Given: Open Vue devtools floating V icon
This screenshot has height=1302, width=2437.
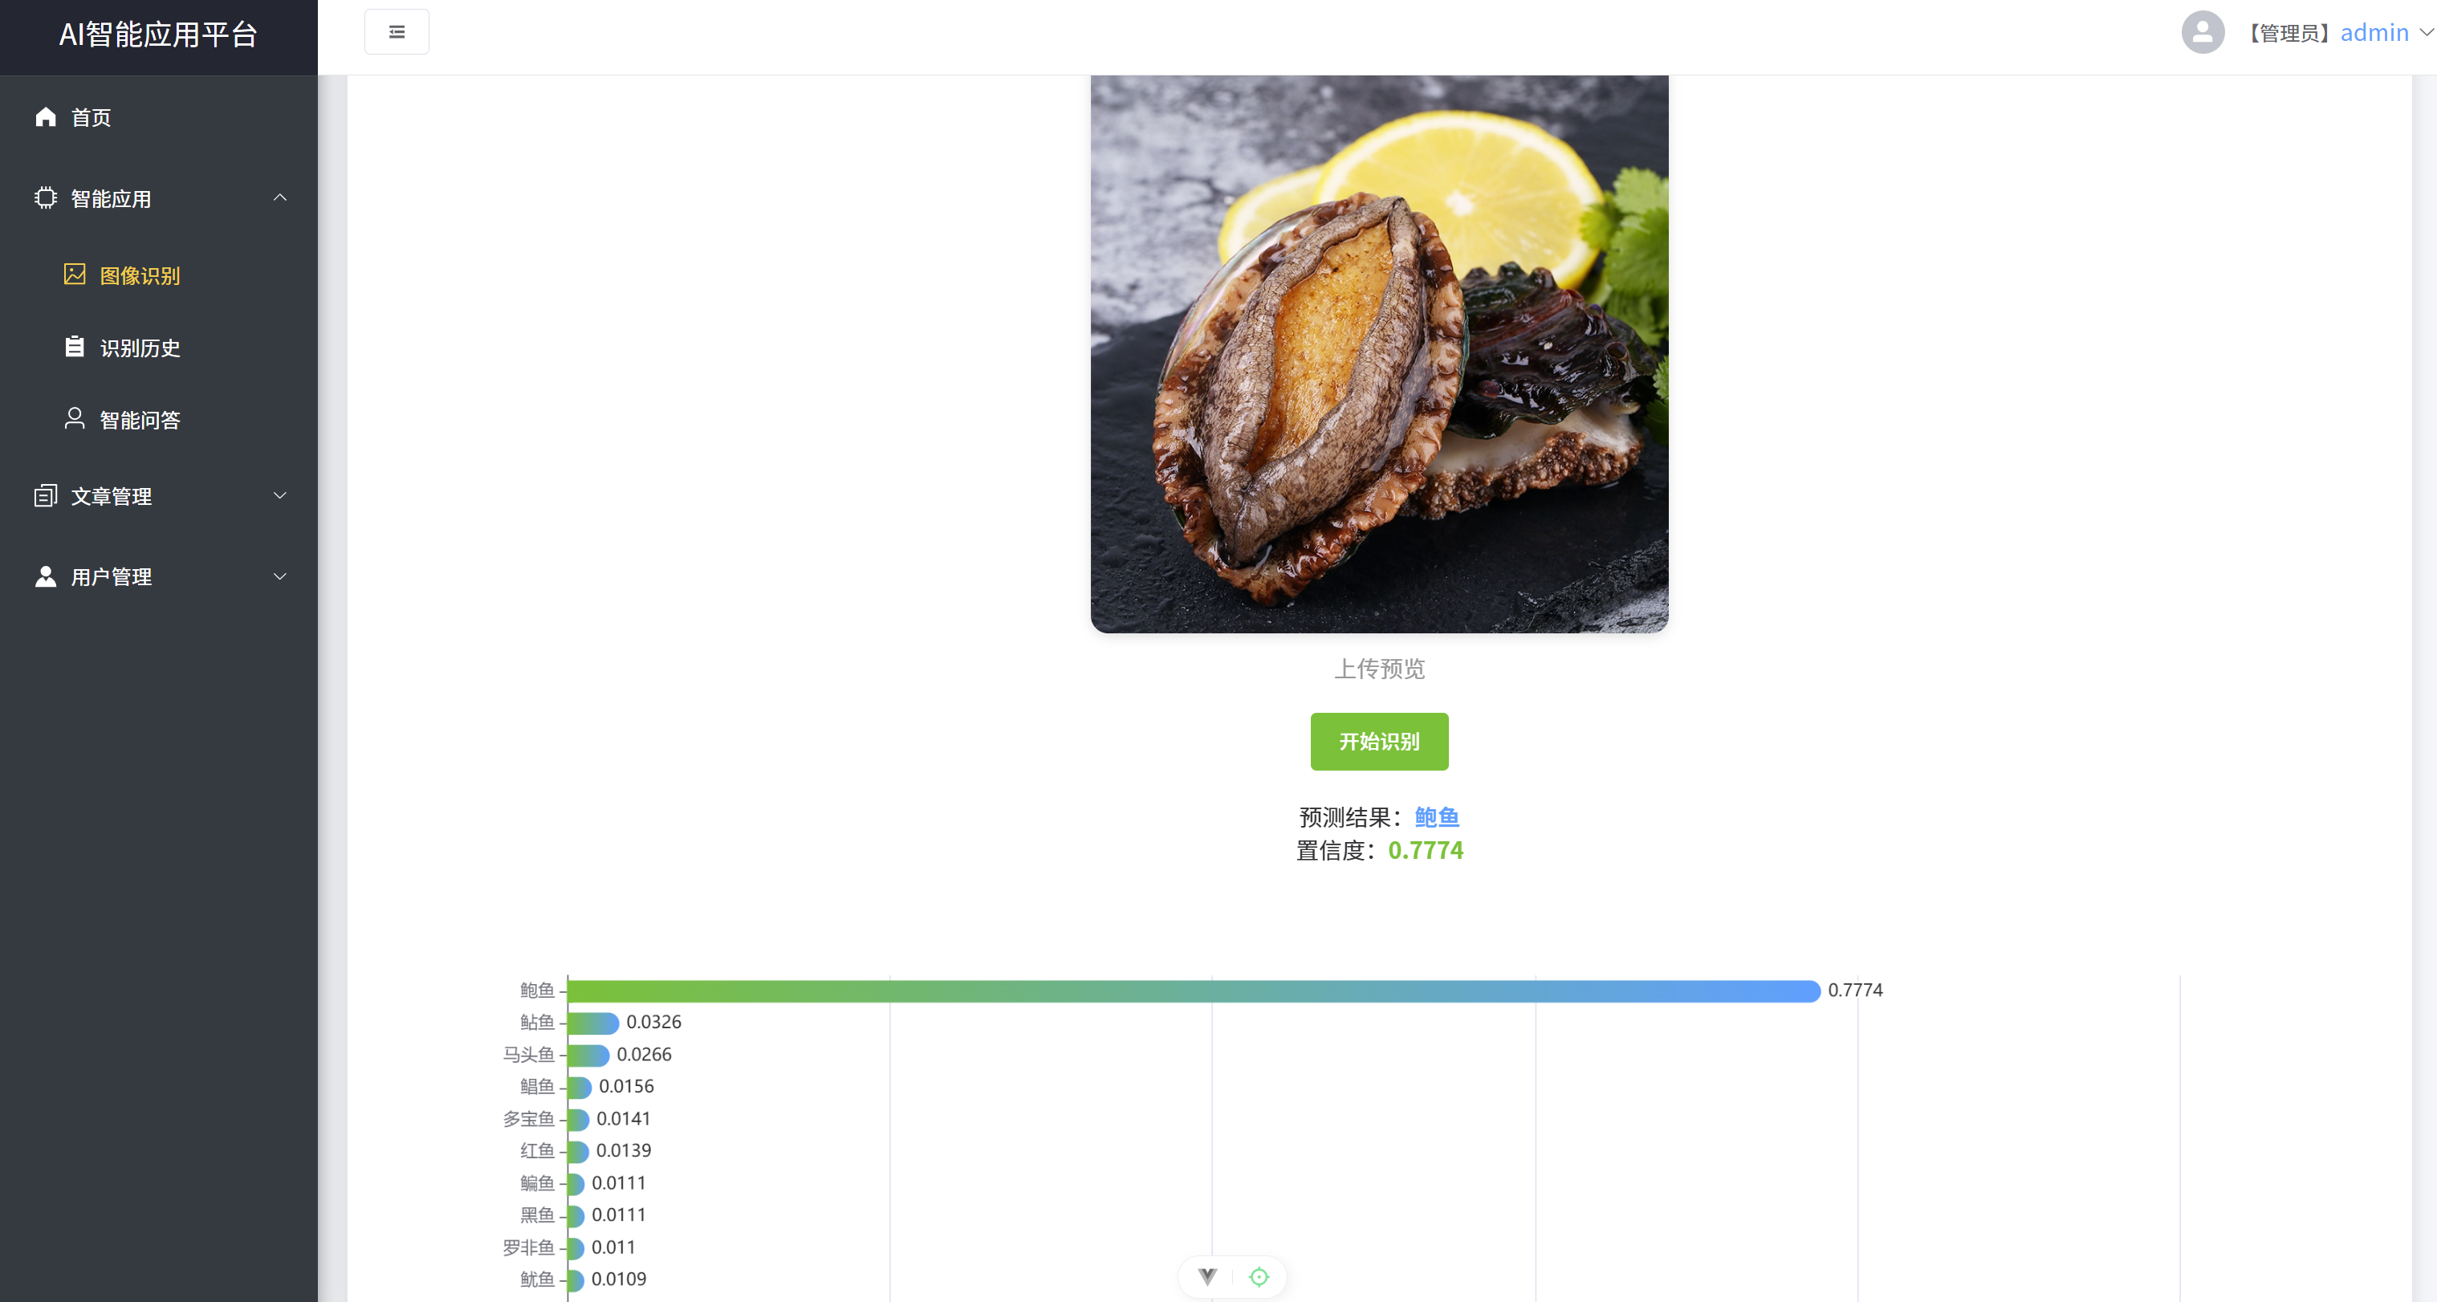Looking at the screenshot, I should click(1207, 1276).
